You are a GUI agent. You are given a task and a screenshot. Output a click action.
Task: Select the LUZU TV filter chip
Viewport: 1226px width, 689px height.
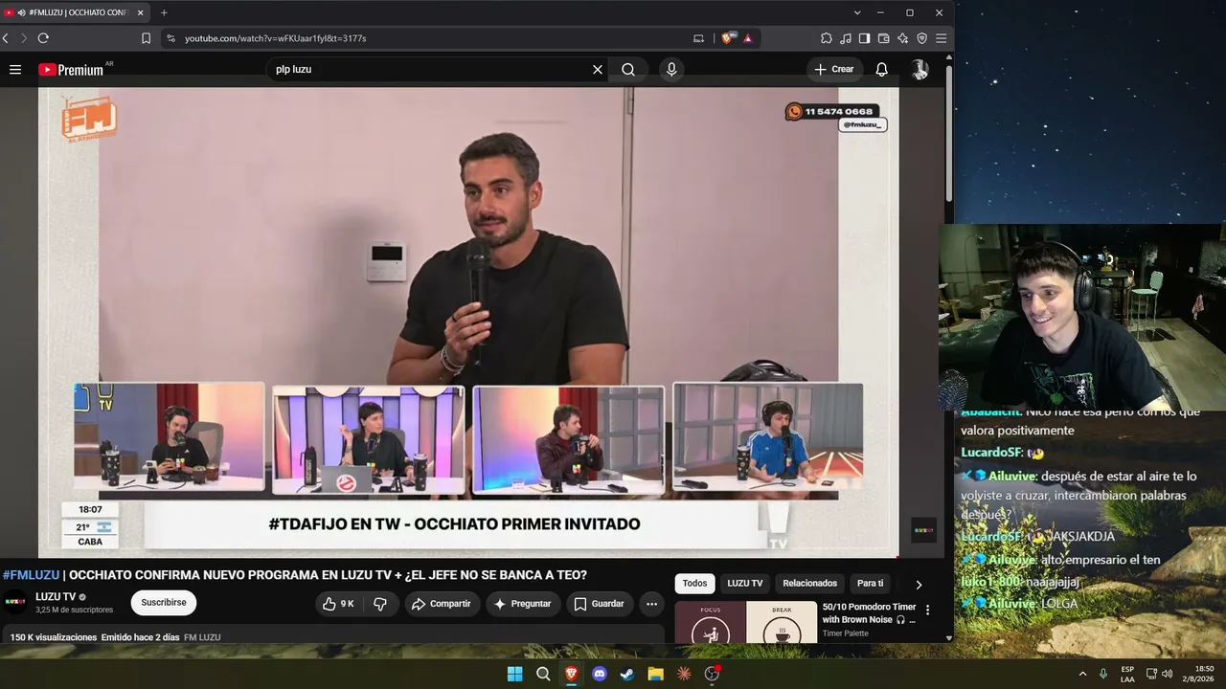coord(745,584)
